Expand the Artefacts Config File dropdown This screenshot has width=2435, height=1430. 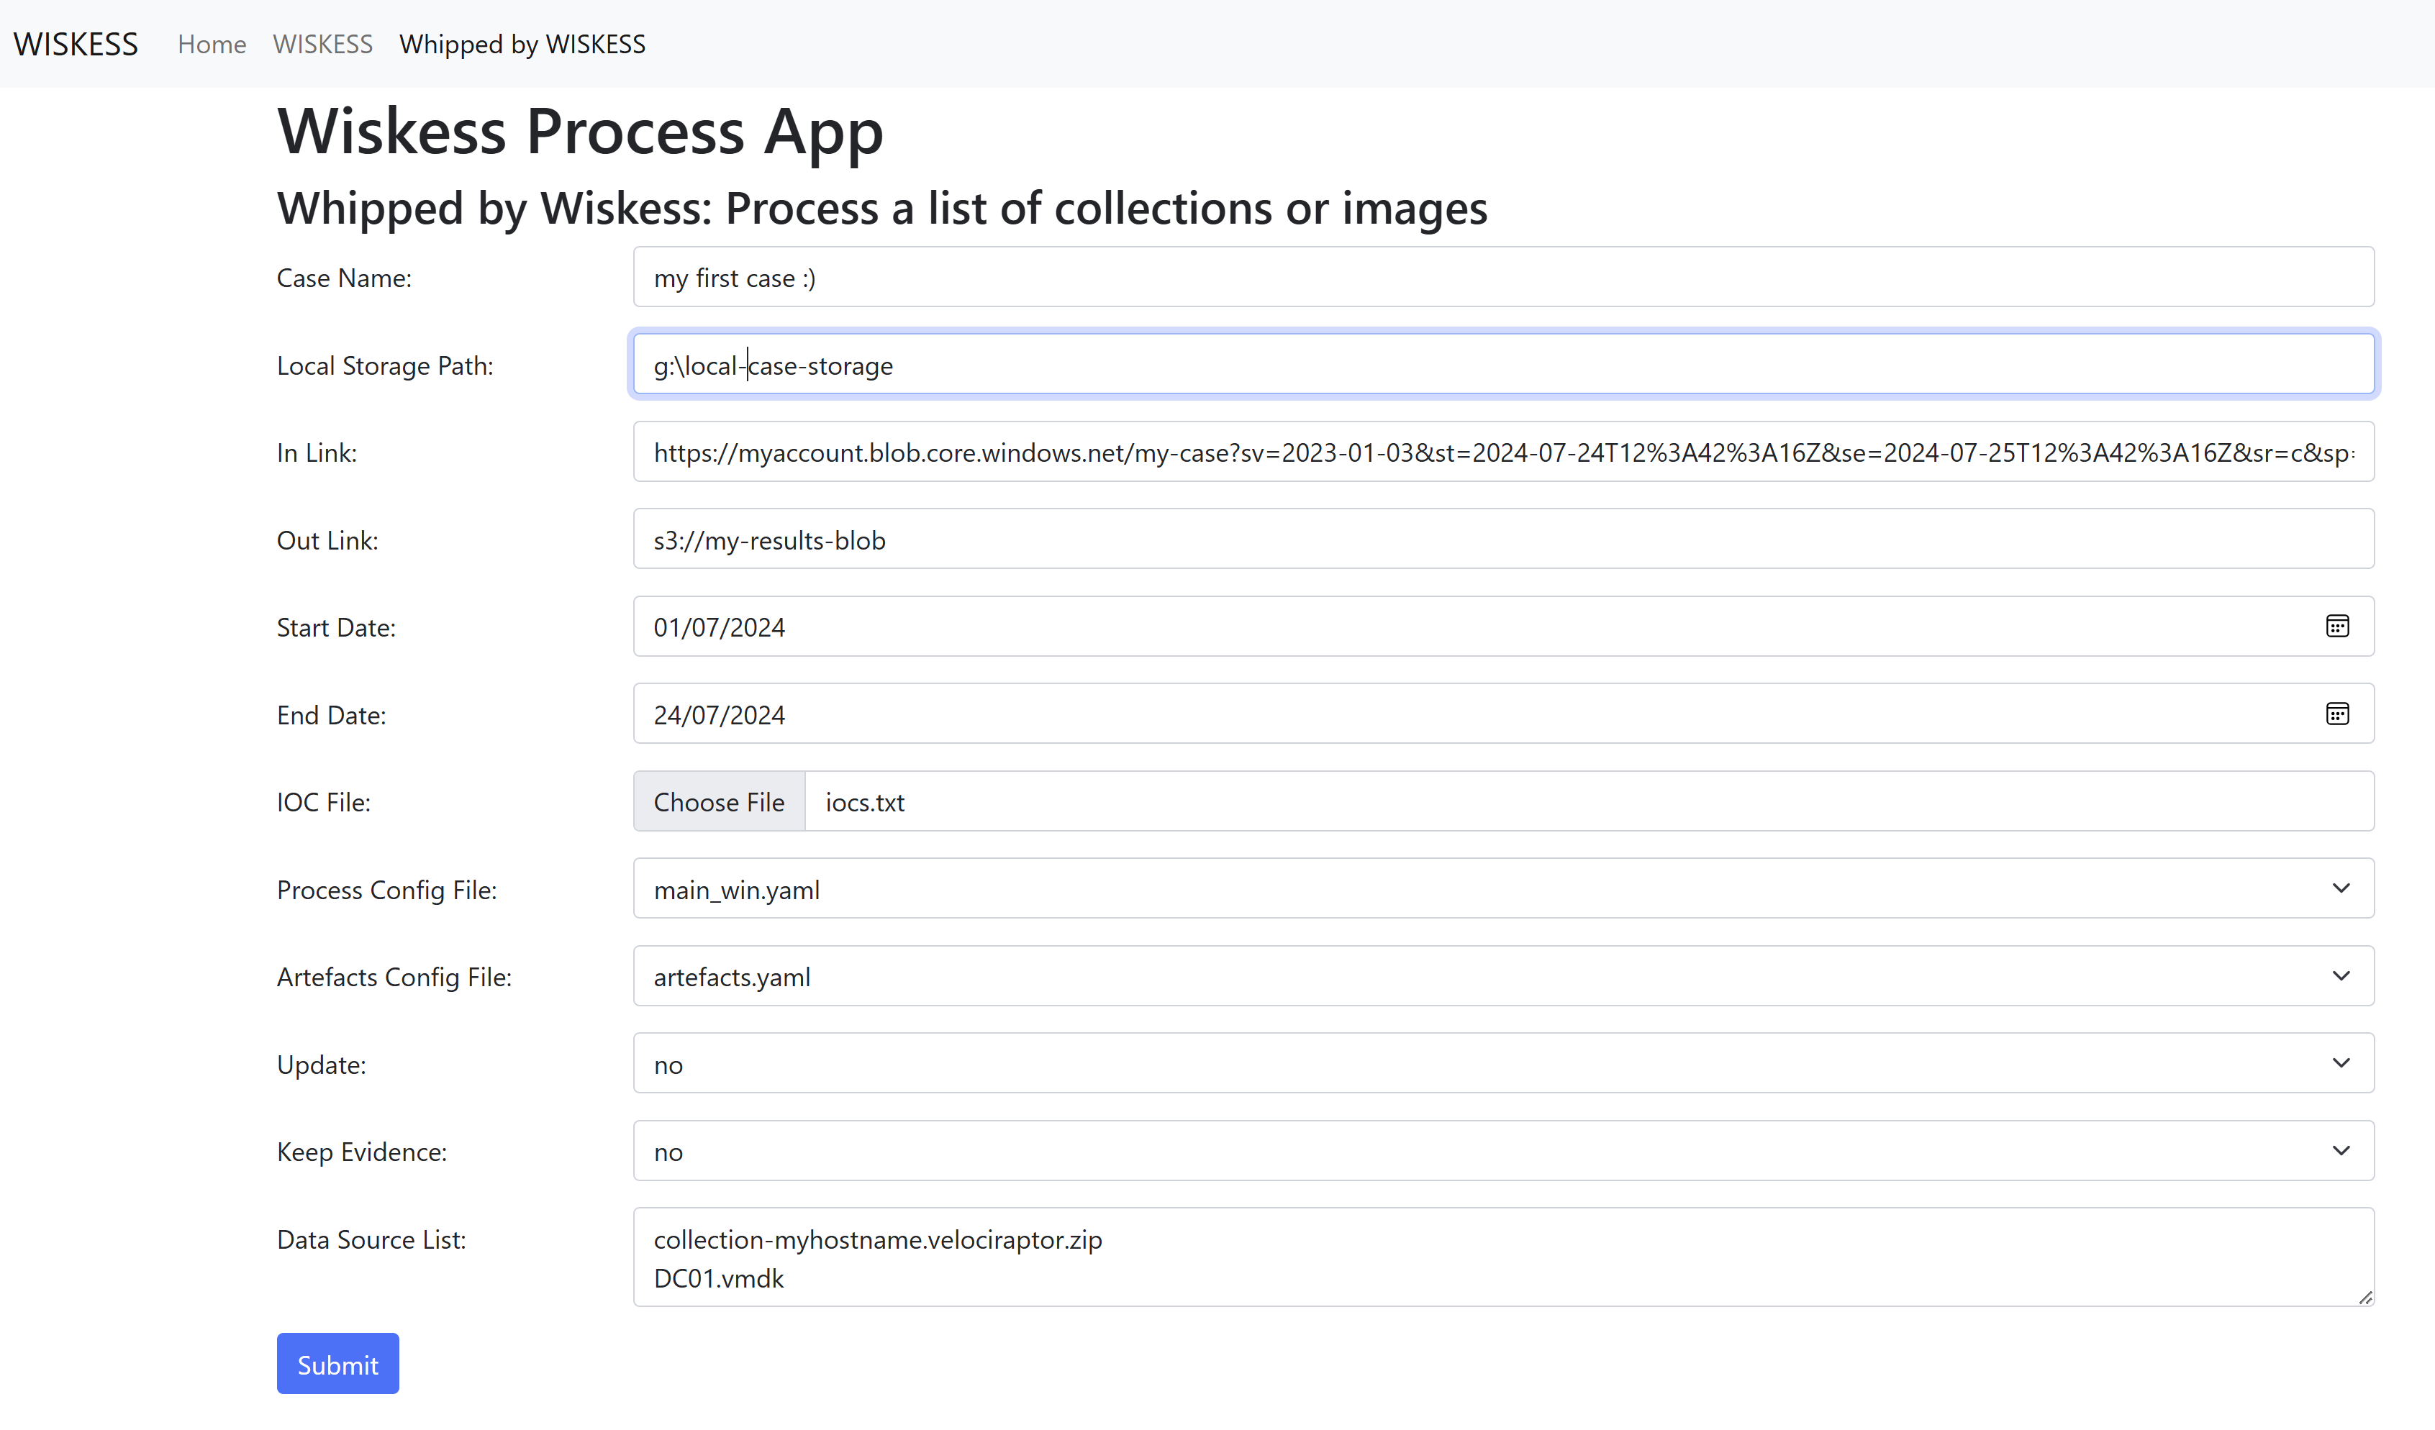(1502, 976)
